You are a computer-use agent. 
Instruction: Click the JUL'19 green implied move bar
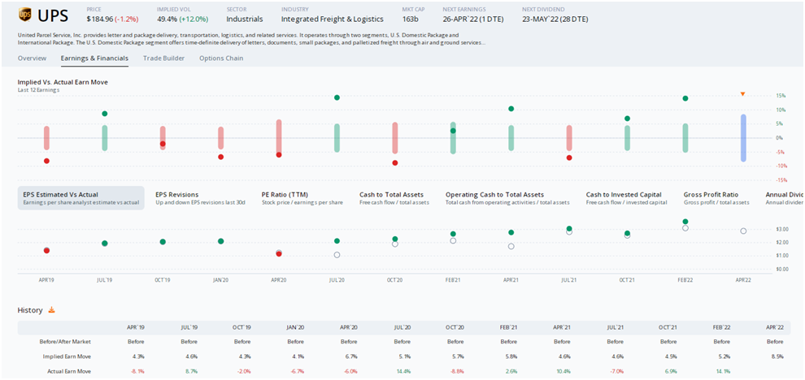[105, 138]
